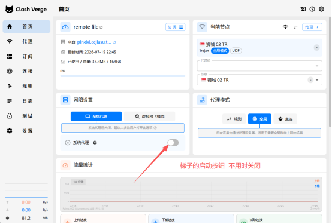This screenshot has height=224, width=332.
Task: Select the 系统代理 tab
Action: point(96,116)
